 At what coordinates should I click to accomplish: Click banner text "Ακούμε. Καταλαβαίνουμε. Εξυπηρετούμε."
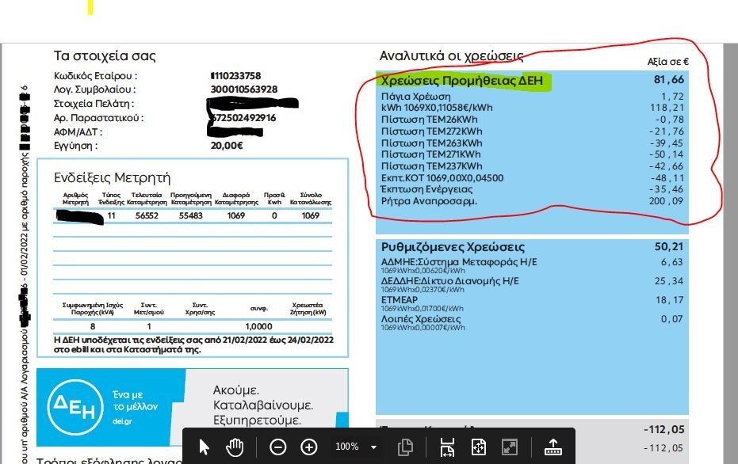pos(263,405)
